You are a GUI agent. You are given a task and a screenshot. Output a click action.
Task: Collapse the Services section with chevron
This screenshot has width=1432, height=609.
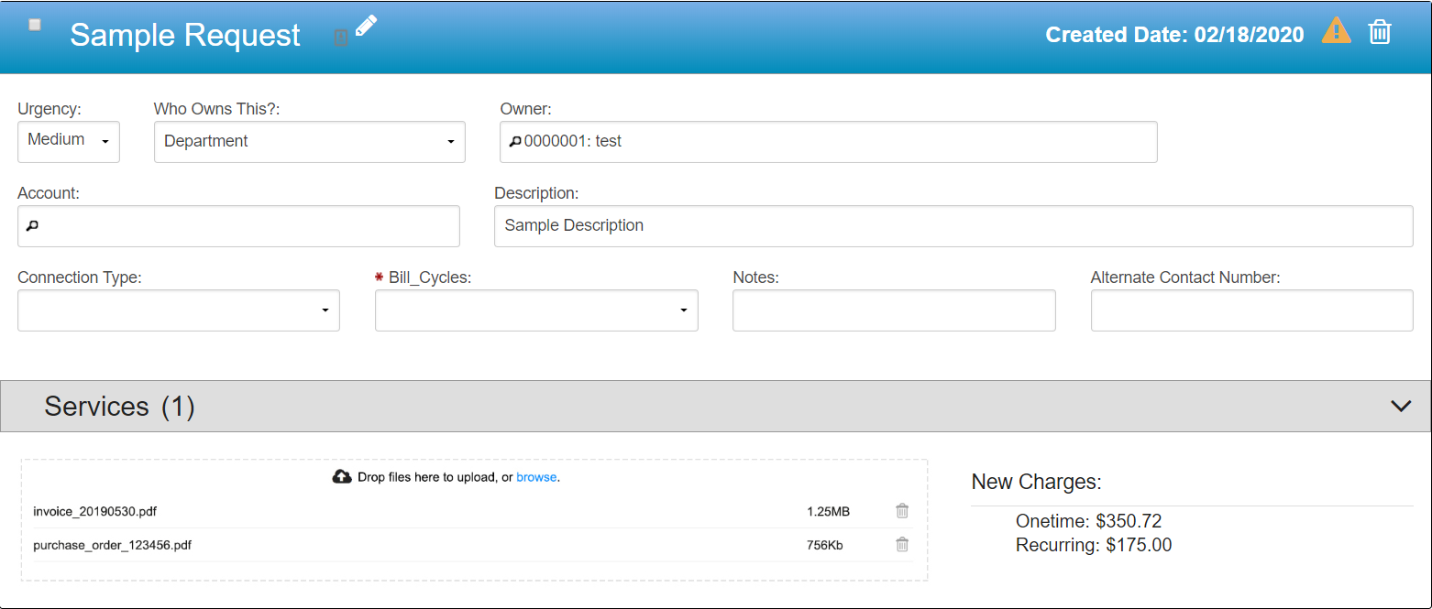click(1400, 406)
